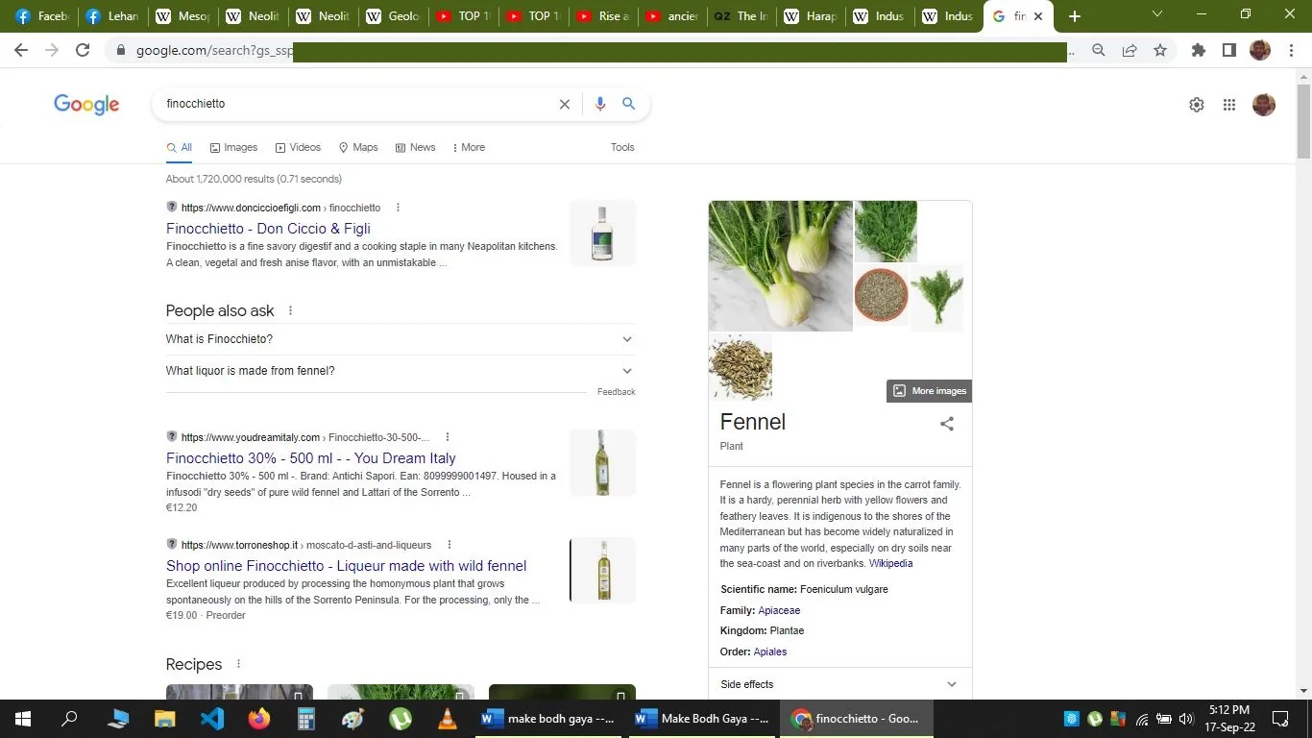This screenshot has width=1312, height=738.
Task: Select the All results tab
Action: 180,148
